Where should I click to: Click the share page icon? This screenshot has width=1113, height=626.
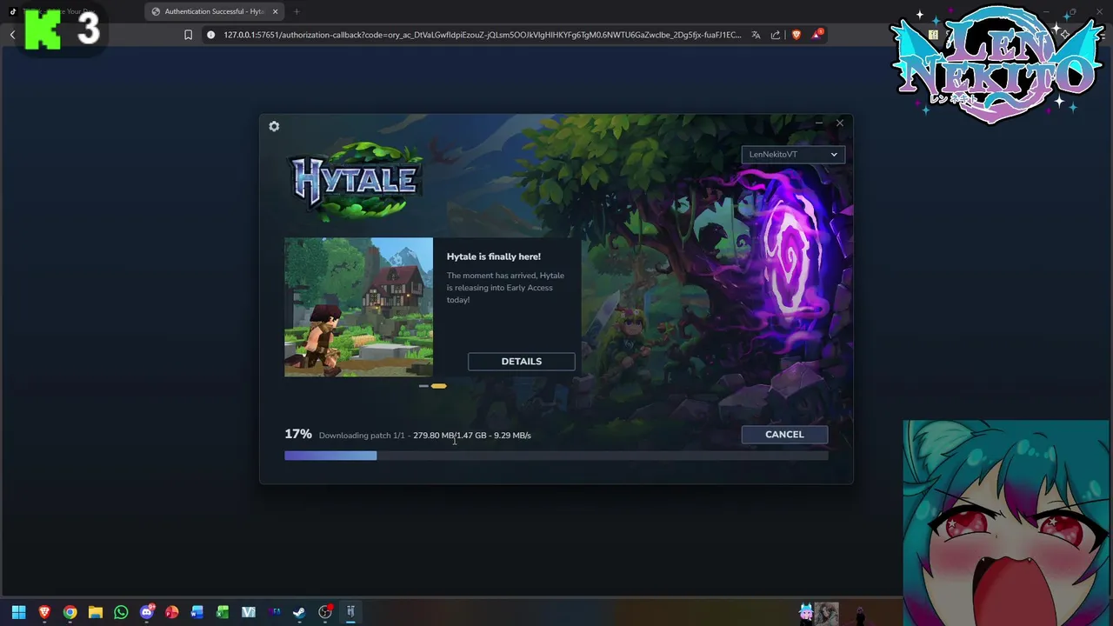coord(776,35)
